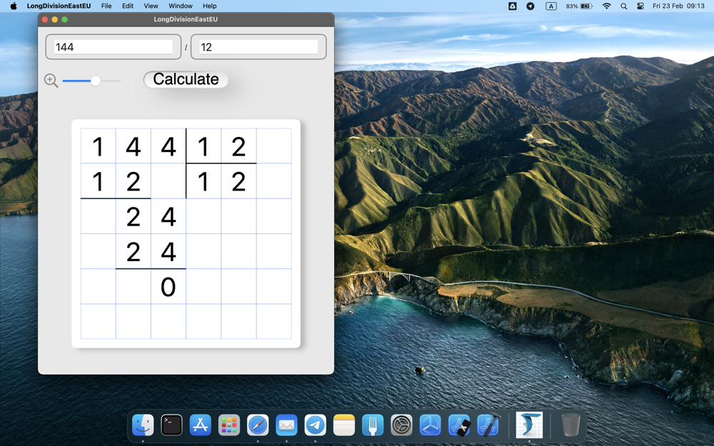The image size is (714, 446).
Task: Open the App Store from the Dock
Action: 201,425
